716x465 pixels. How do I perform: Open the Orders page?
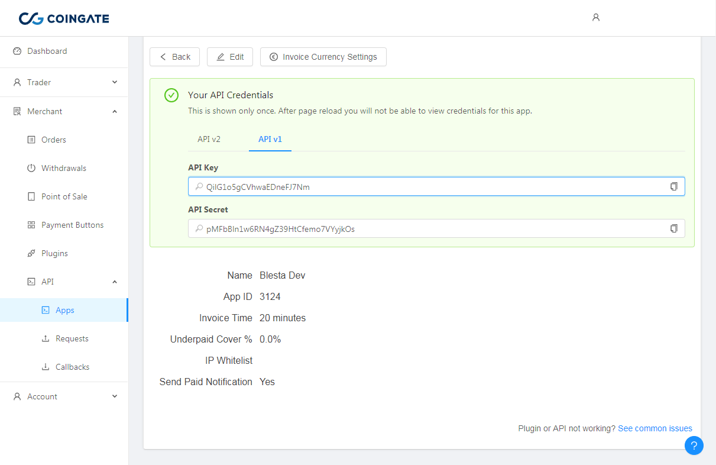pyautogui.click(x=53, y=140)
